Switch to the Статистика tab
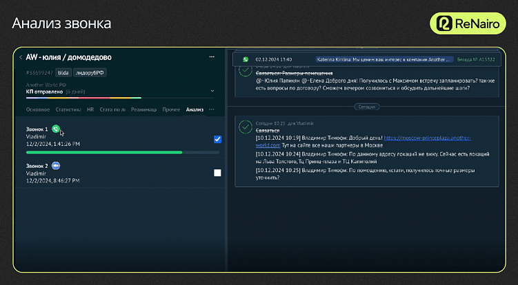Screen dimensions: 518x285 68,109
